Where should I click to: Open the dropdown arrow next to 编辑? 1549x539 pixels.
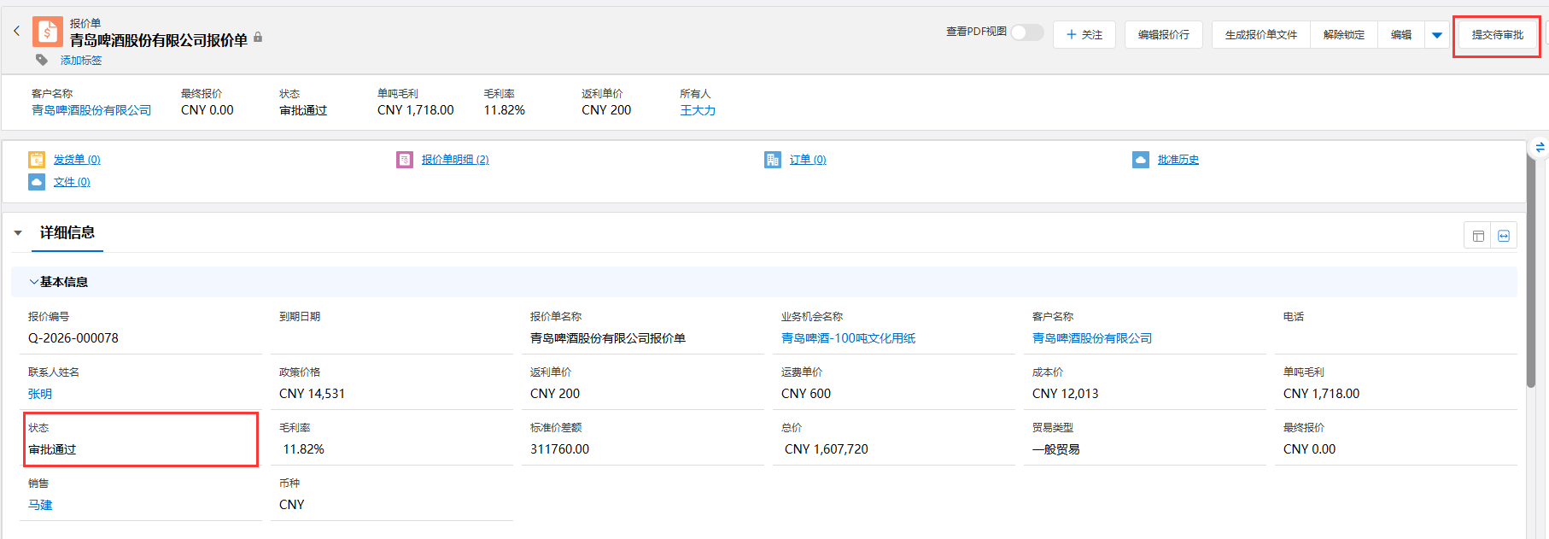pos(1437,35)
